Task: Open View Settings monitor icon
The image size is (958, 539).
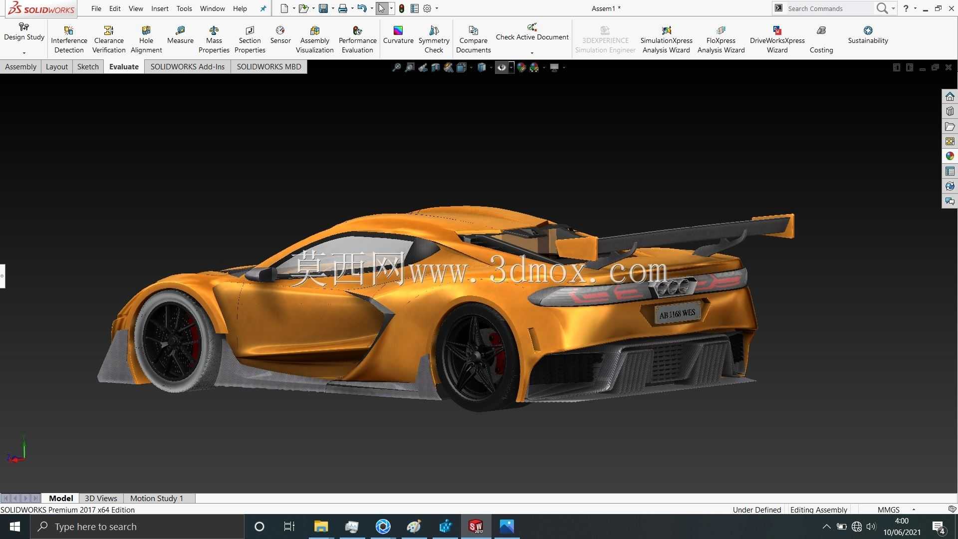Action: click(554, 67)
